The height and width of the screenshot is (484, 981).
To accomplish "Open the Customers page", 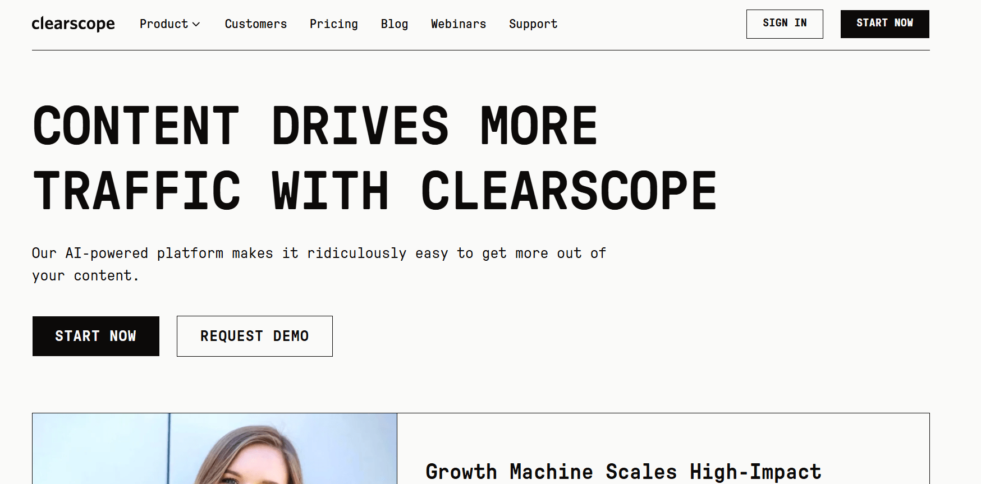I will (256, 24).
